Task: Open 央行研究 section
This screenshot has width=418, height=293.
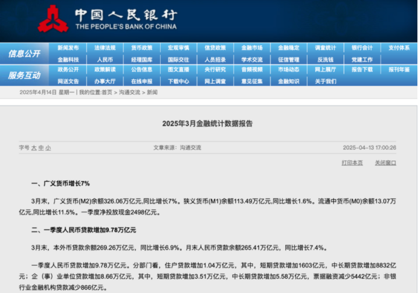Action: pos(215,69)
